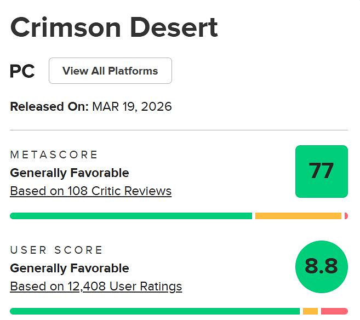The image size is (360, 320).
Task: Click the red negative segment of User Score bar
Action: click(334, 311)
